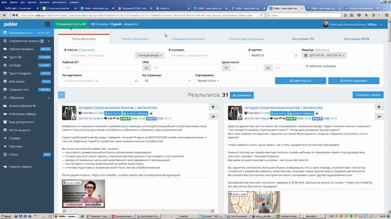Open Тизерные сети sidebar section
The image size is (391, 219).
[27, 89]
